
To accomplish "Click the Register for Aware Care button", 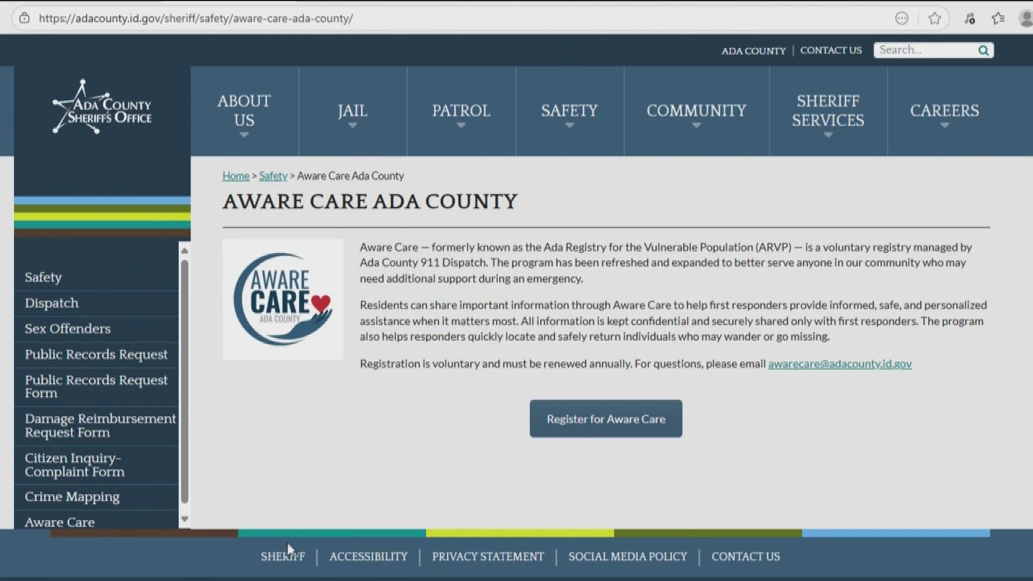I will coord(605,419).
